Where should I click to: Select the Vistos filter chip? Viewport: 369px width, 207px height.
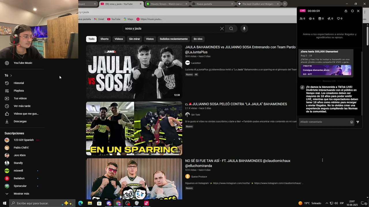point(150,39)
